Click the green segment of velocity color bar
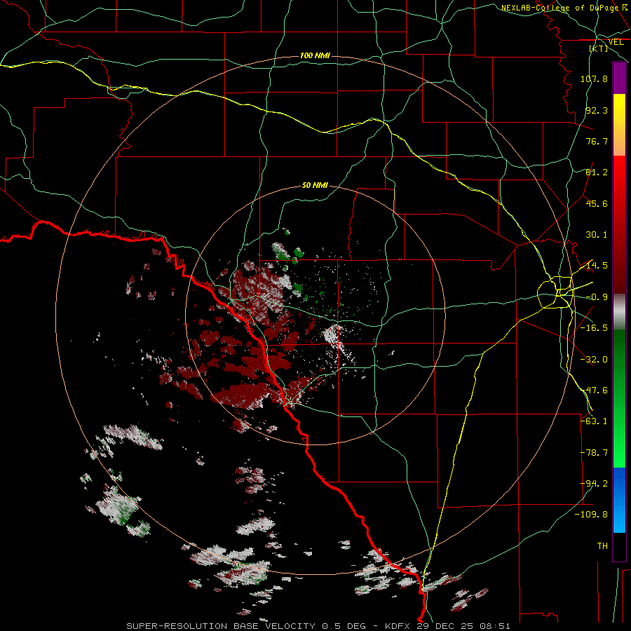Viewport: 631px width, 631px height. point(619,398)
